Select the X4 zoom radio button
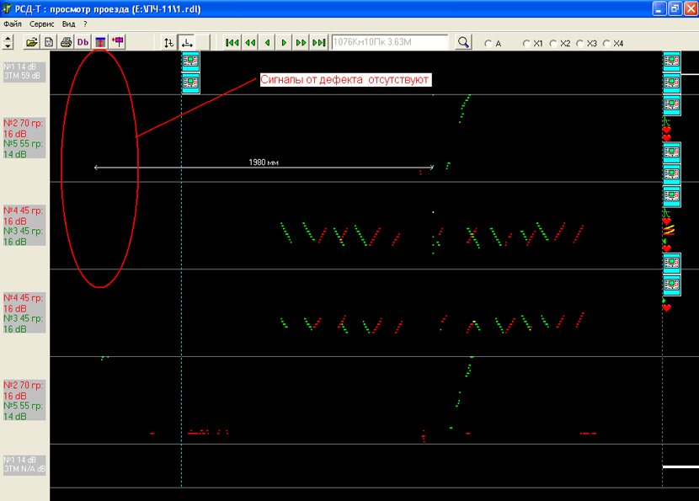Screen dimensions: 699x501 (613, 44)
